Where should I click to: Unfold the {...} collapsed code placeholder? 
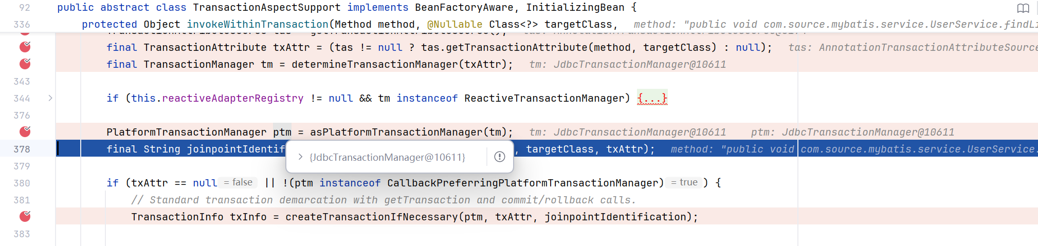[652, 98]
